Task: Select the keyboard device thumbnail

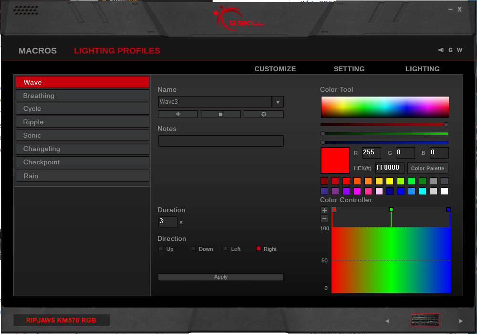Action: click(425, 320)
